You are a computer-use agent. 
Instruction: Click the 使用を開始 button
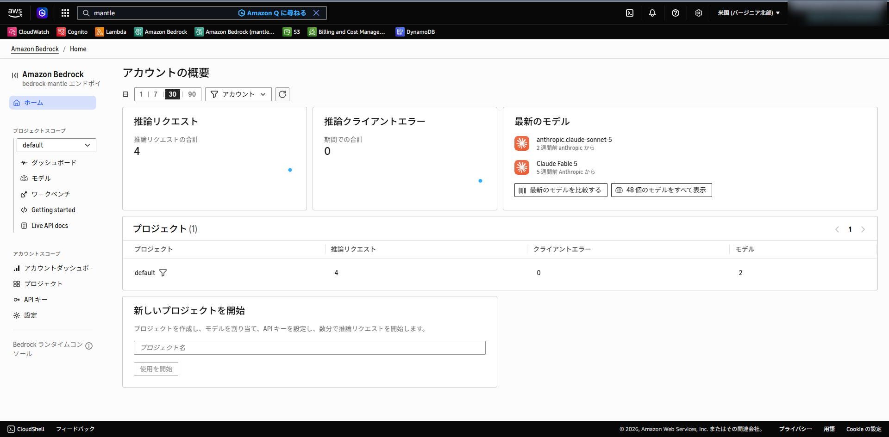156,369
